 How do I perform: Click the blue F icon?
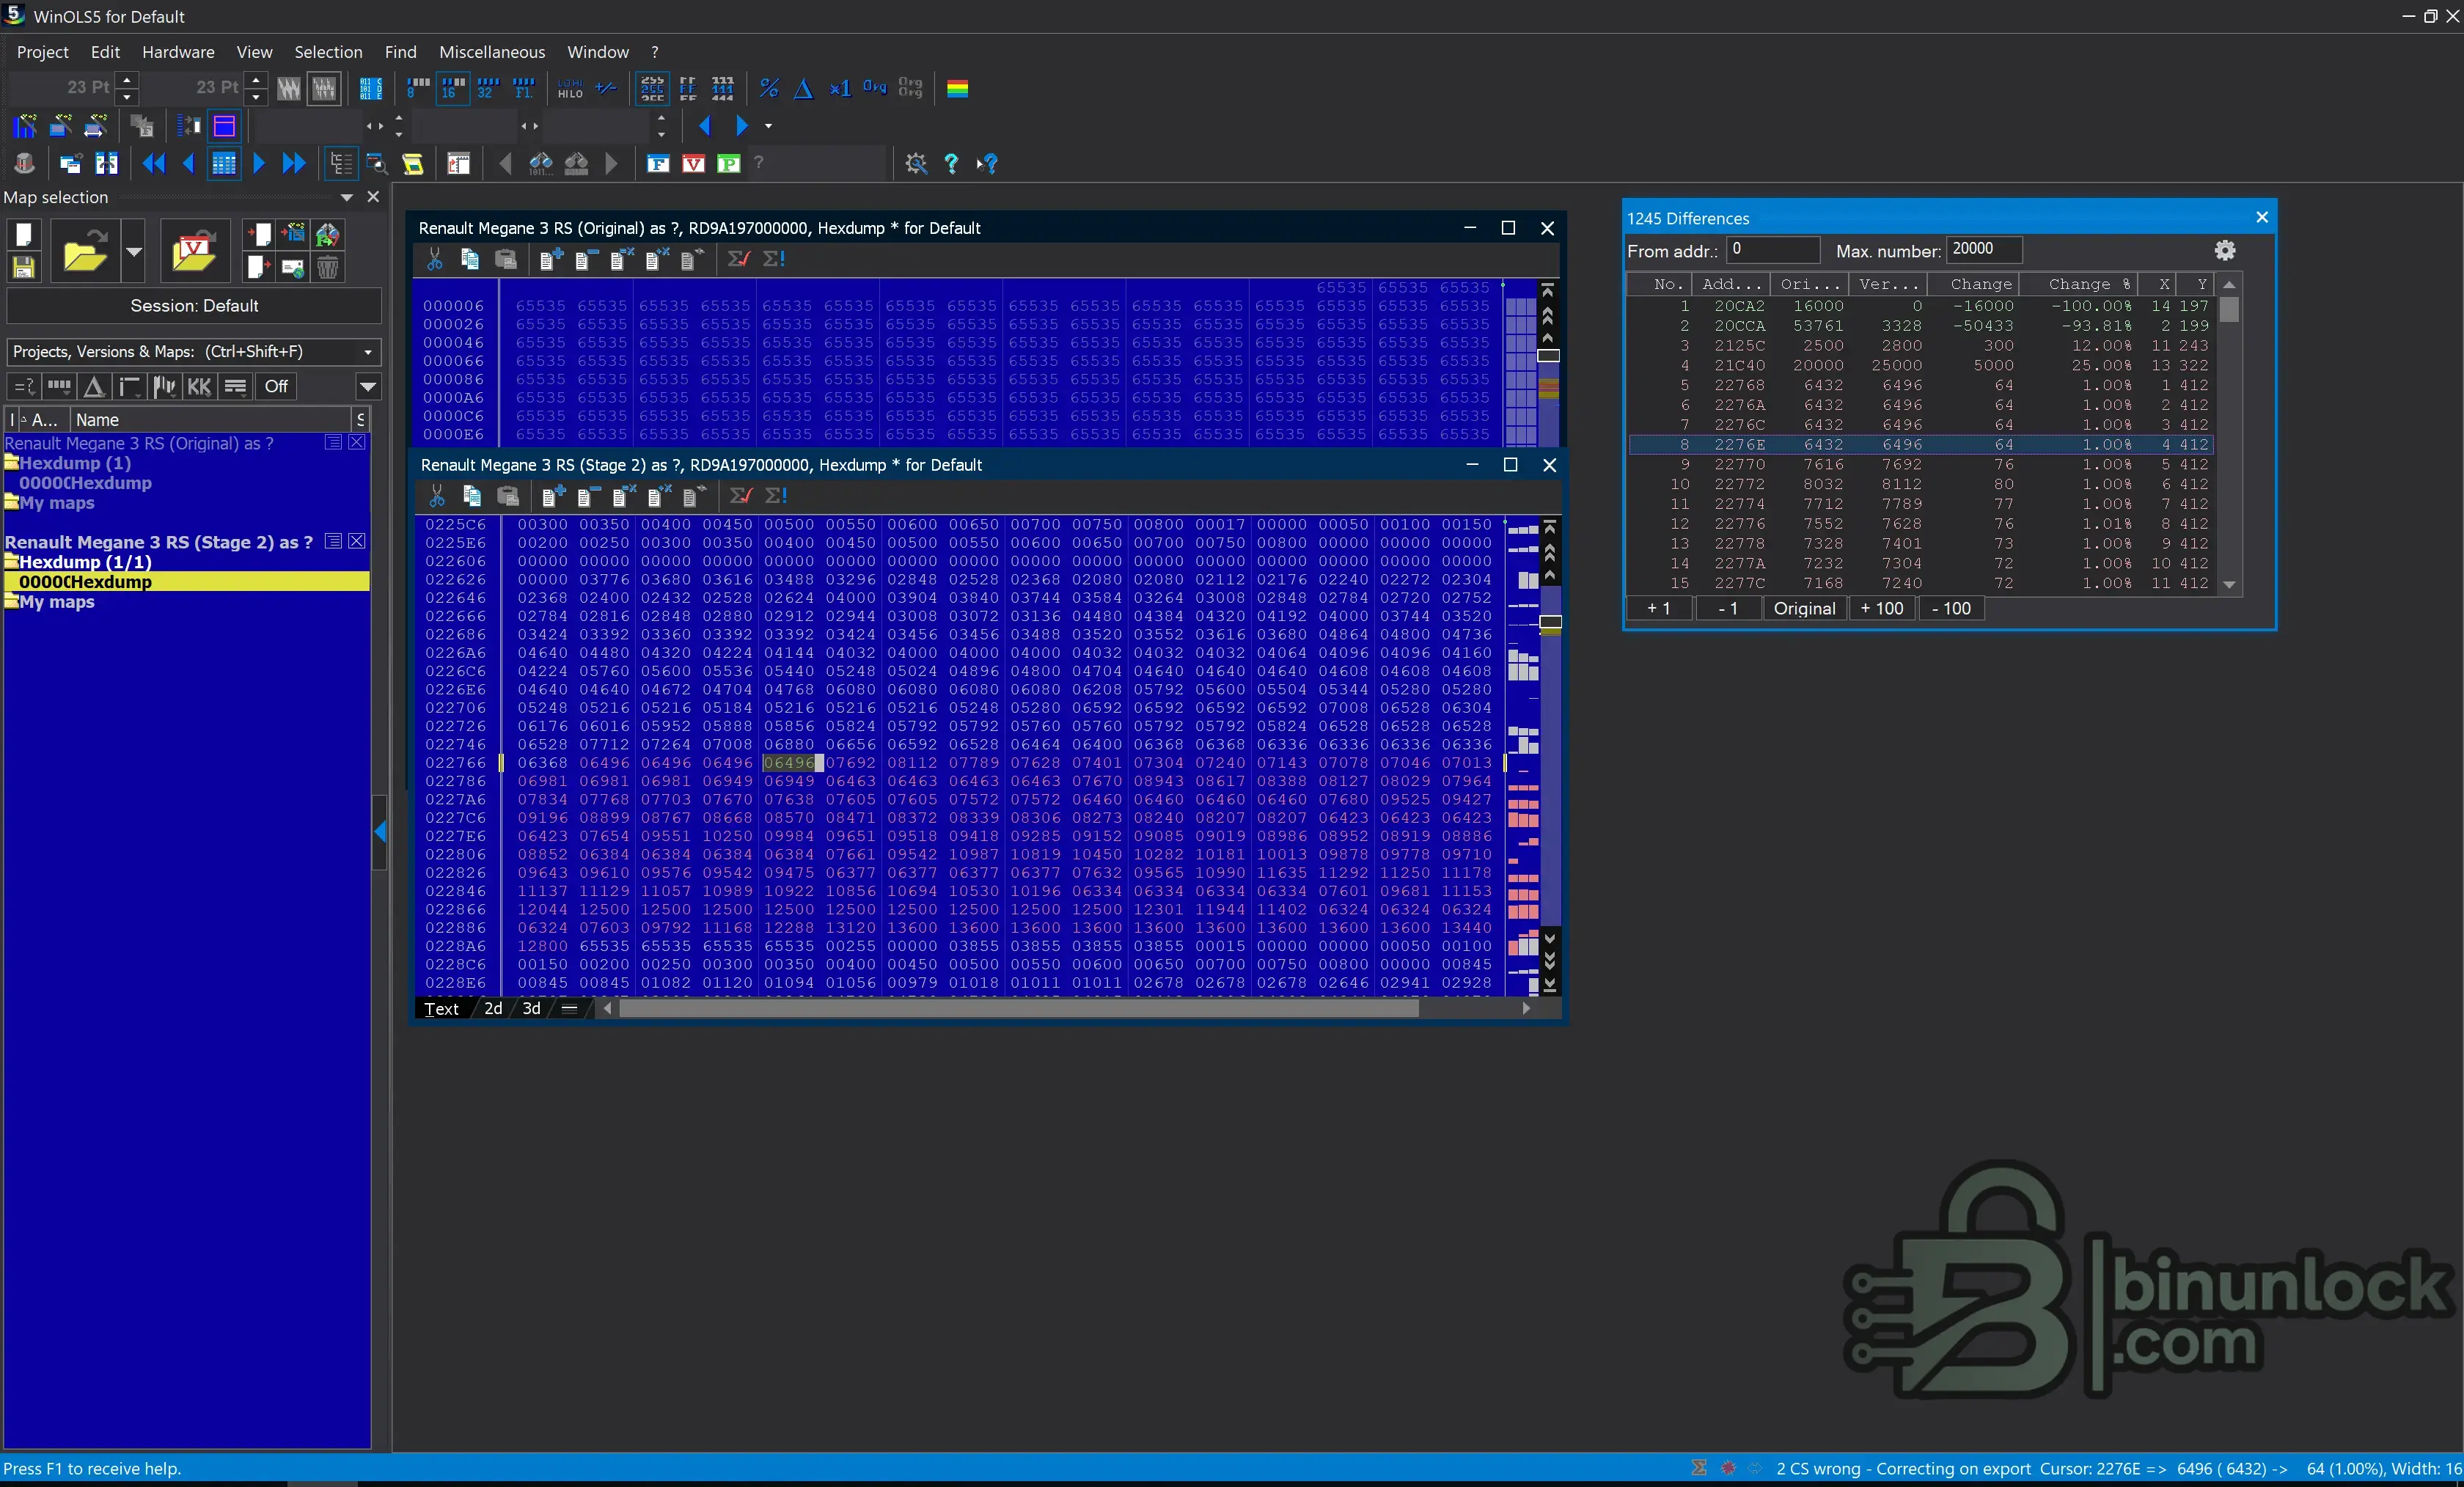point(658,163)
